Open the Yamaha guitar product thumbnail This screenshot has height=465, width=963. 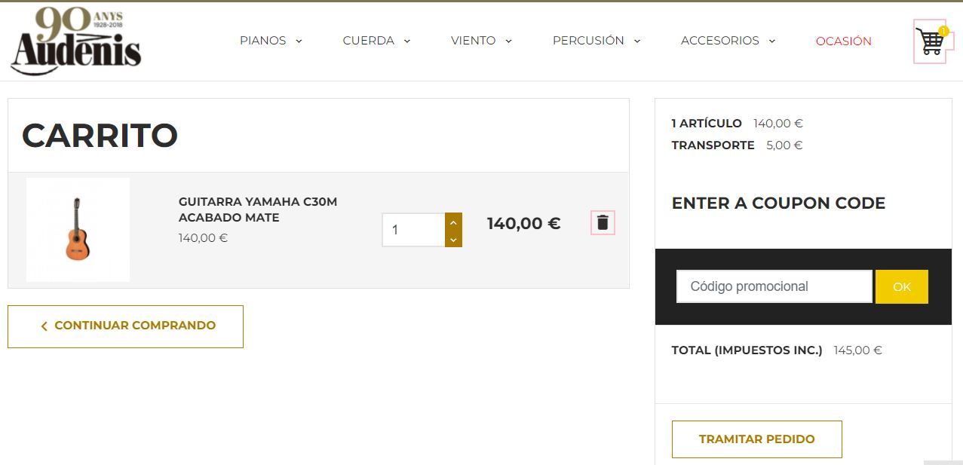[x=78, y=230]
